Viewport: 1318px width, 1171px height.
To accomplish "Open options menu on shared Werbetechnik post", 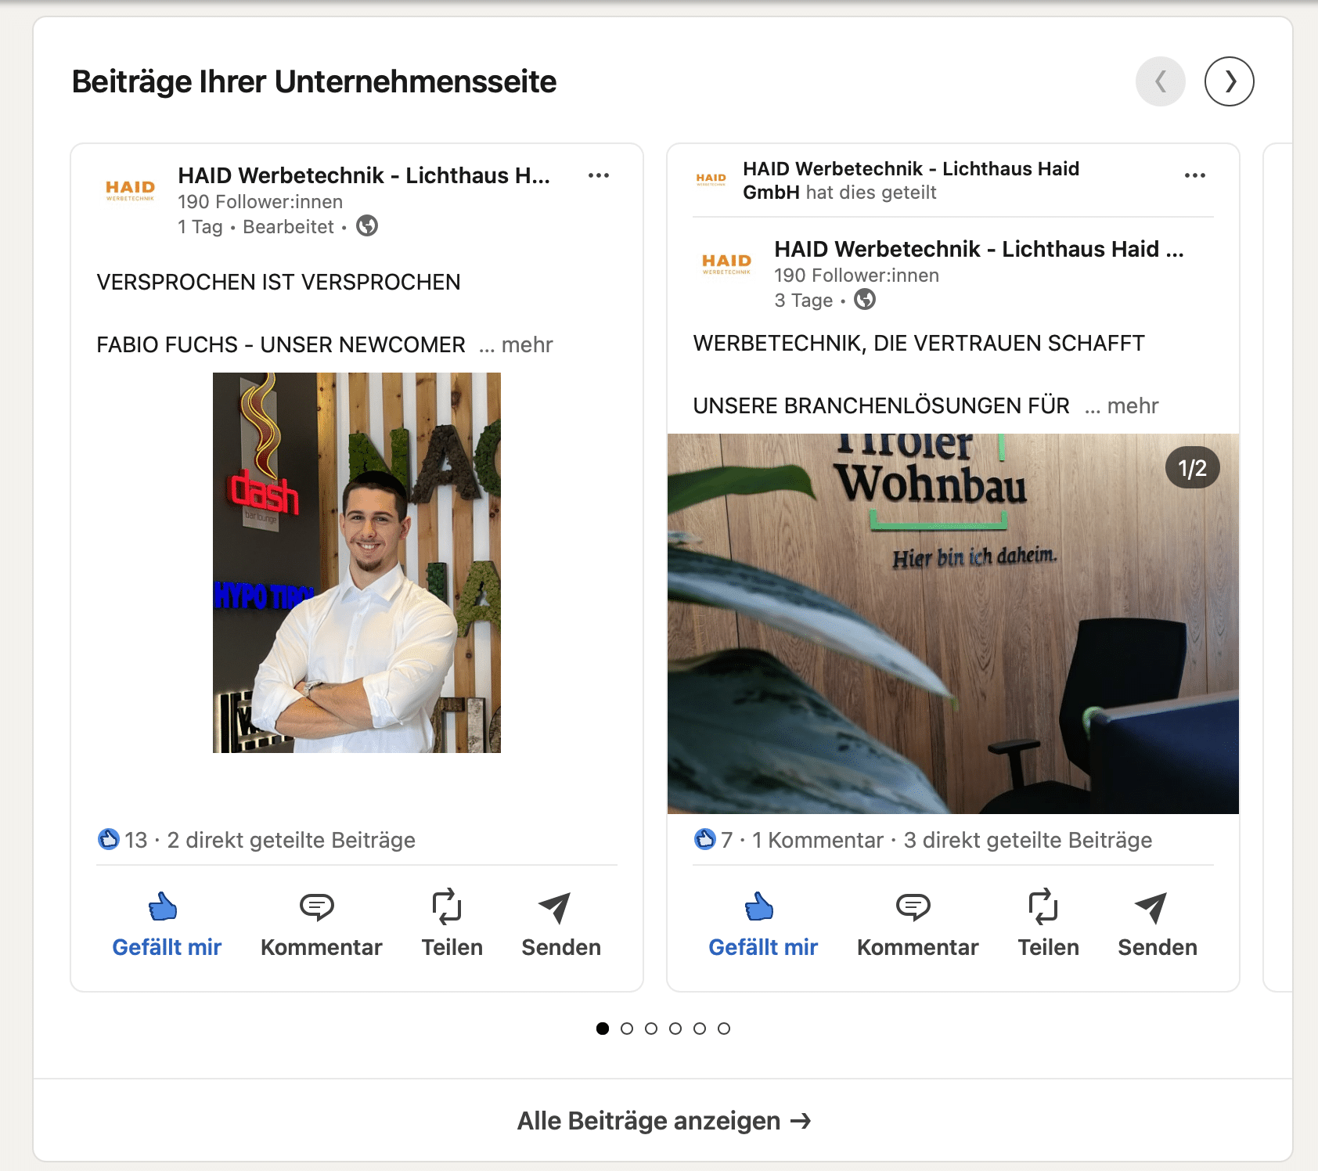I will (x=1195, y=175).
